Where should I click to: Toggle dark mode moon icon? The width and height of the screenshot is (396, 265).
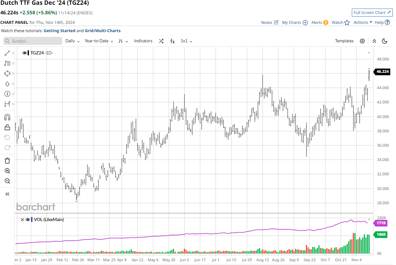point(385,41)
